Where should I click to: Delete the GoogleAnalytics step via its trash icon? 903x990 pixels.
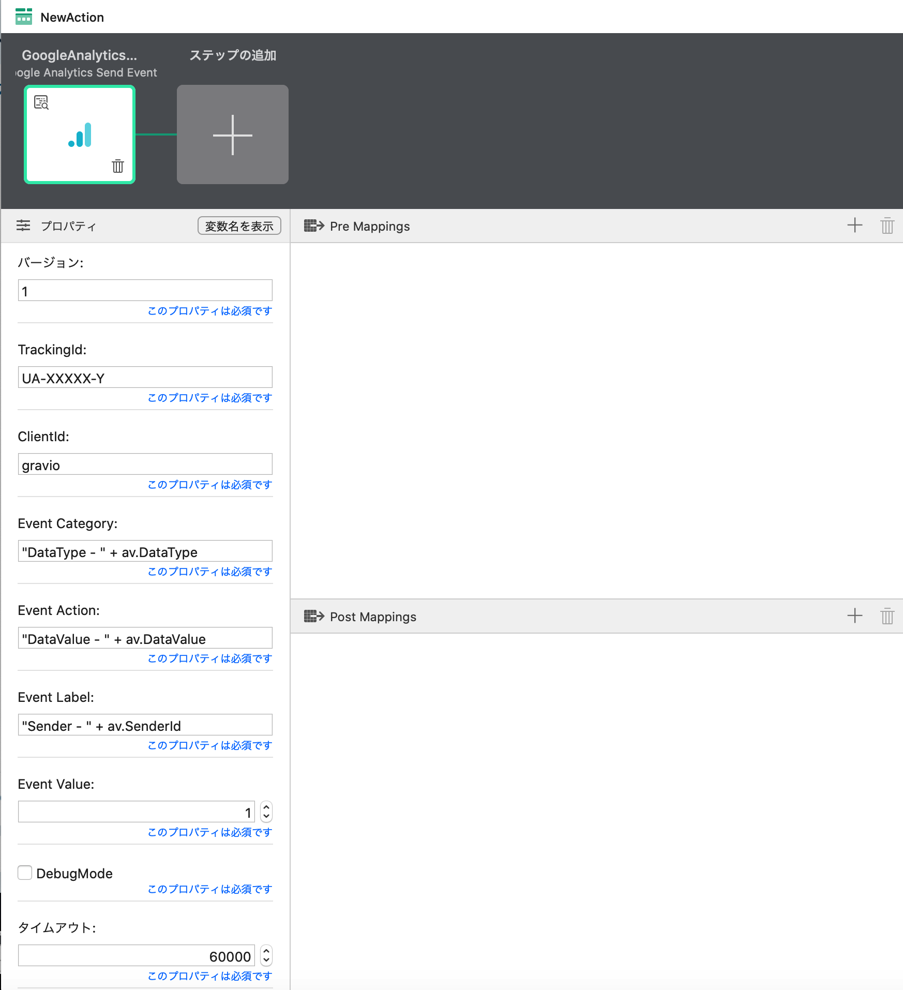[x=117, y=167]
